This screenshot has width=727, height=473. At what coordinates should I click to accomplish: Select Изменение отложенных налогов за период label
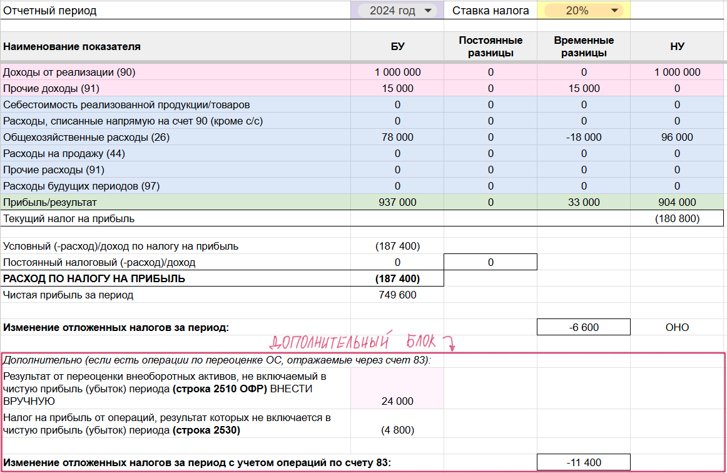[175, 327]
